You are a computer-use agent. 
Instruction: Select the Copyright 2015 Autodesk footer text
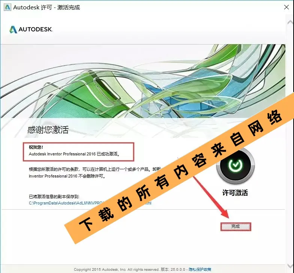(116, 270)
